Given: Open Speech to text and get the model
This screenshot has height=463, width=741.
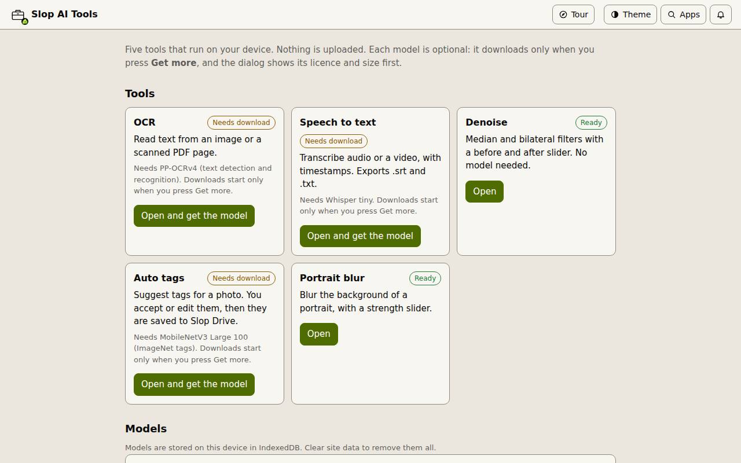Looking at the screenshot, I should (360, 236).
